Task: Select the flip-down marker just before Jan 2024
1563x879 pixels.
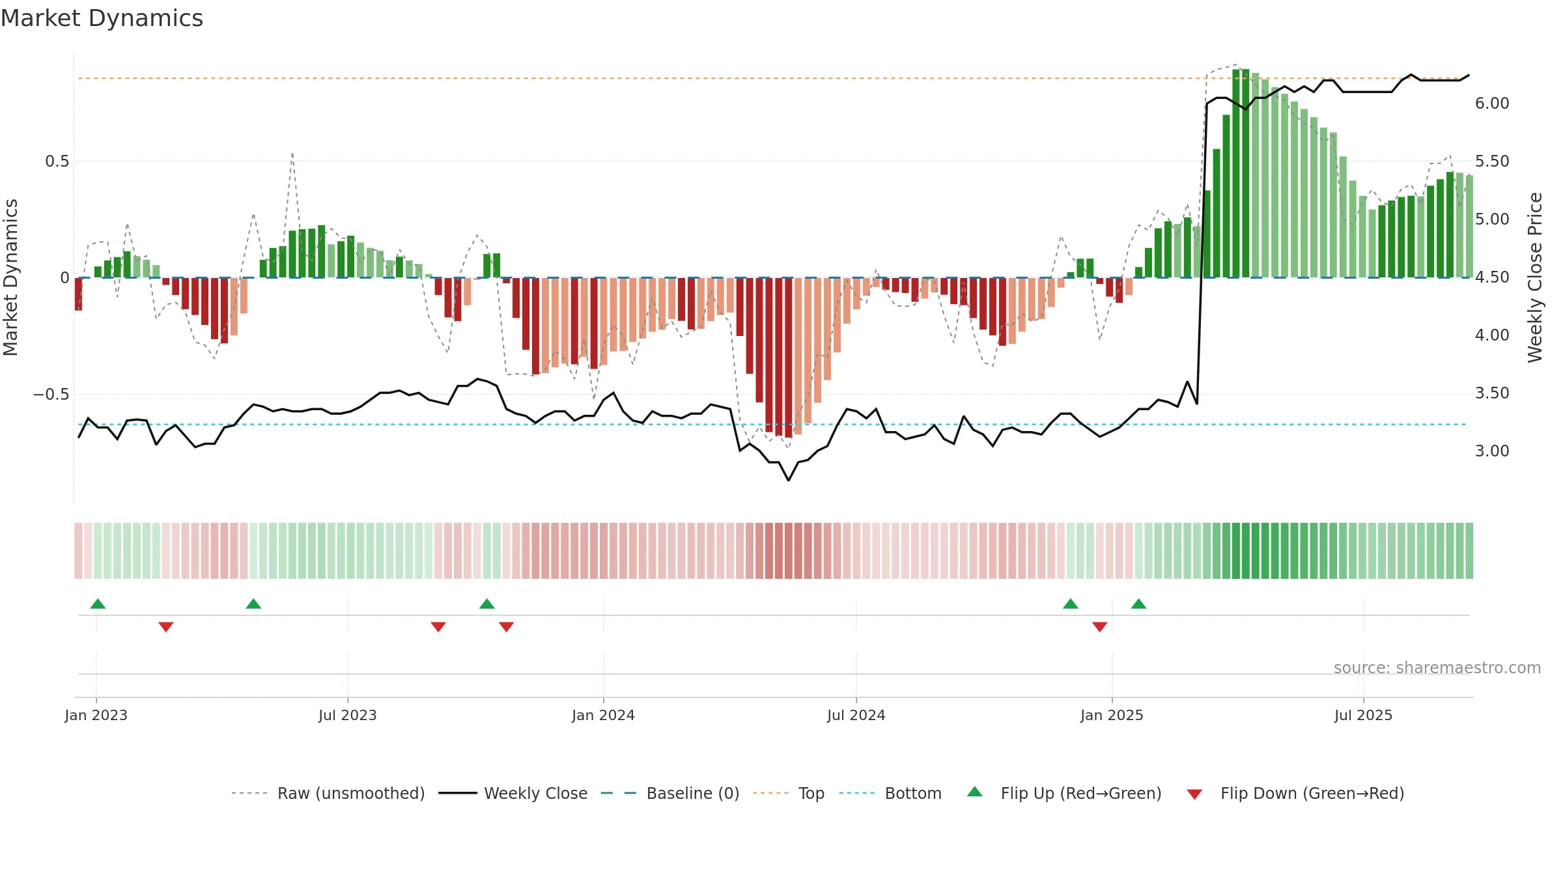Action: (x=507, y=627)
